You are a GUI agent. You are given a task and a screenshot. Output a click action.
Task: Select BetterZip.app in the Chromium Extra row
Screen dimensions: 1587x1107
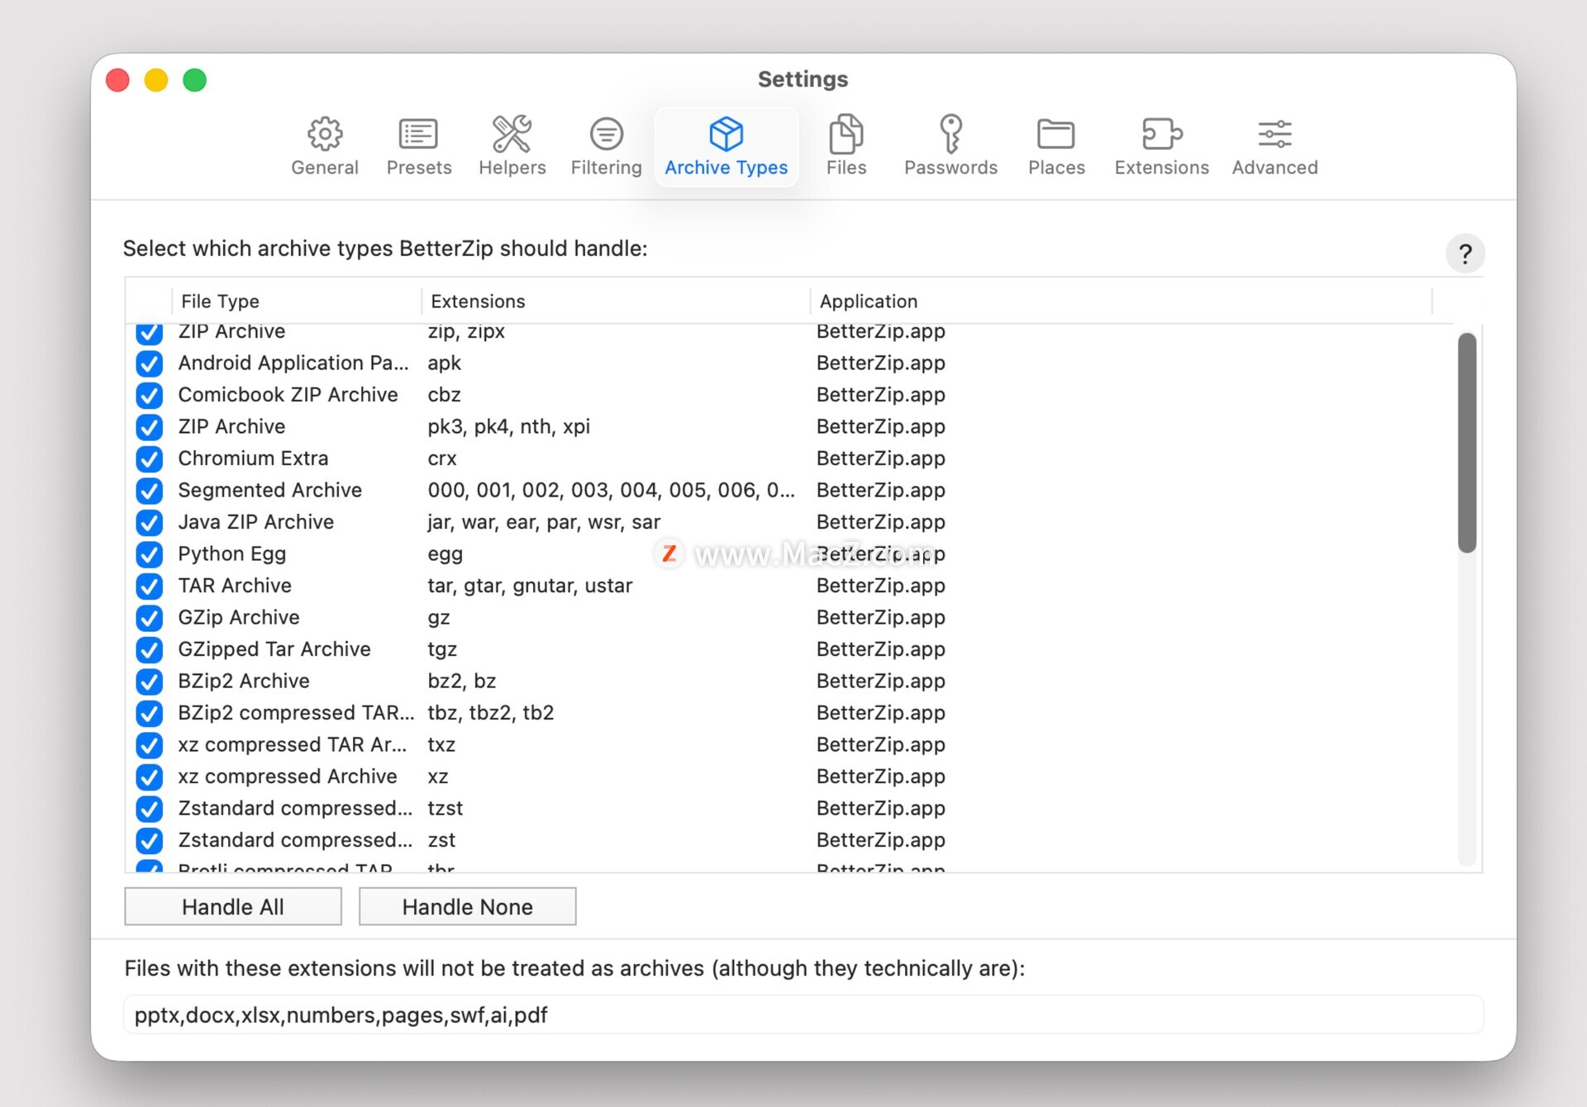881,458
